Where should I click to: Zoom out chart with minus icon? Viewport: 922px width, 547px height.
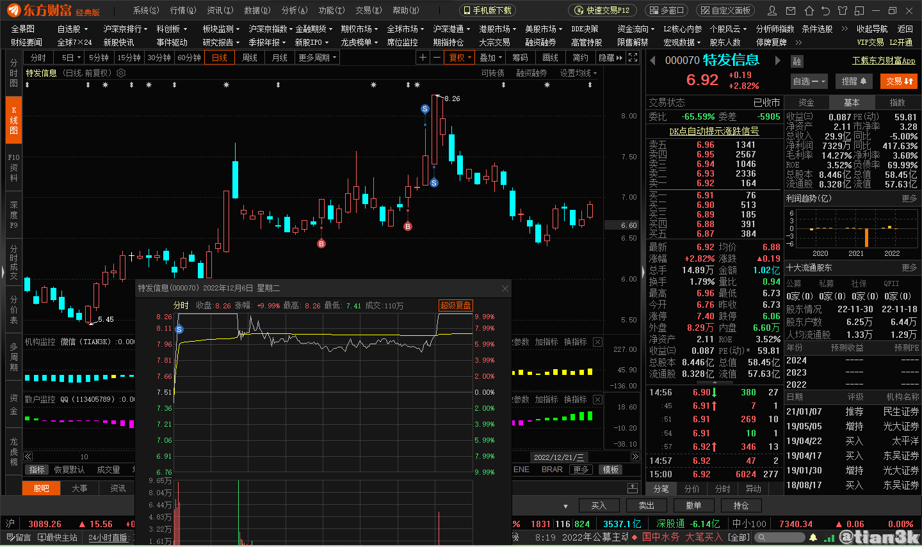click(437, 58)
